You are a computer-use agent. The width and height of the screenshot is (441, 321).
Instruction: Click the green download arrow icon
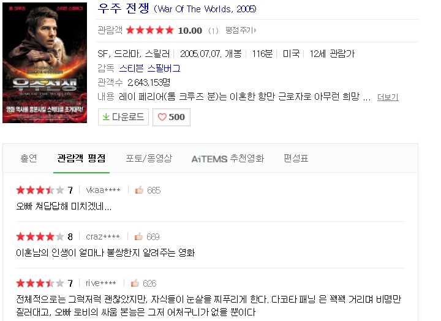[106, 116]
